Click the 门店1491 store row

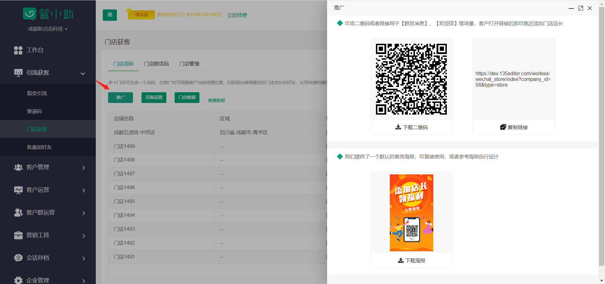pos(217,257)
